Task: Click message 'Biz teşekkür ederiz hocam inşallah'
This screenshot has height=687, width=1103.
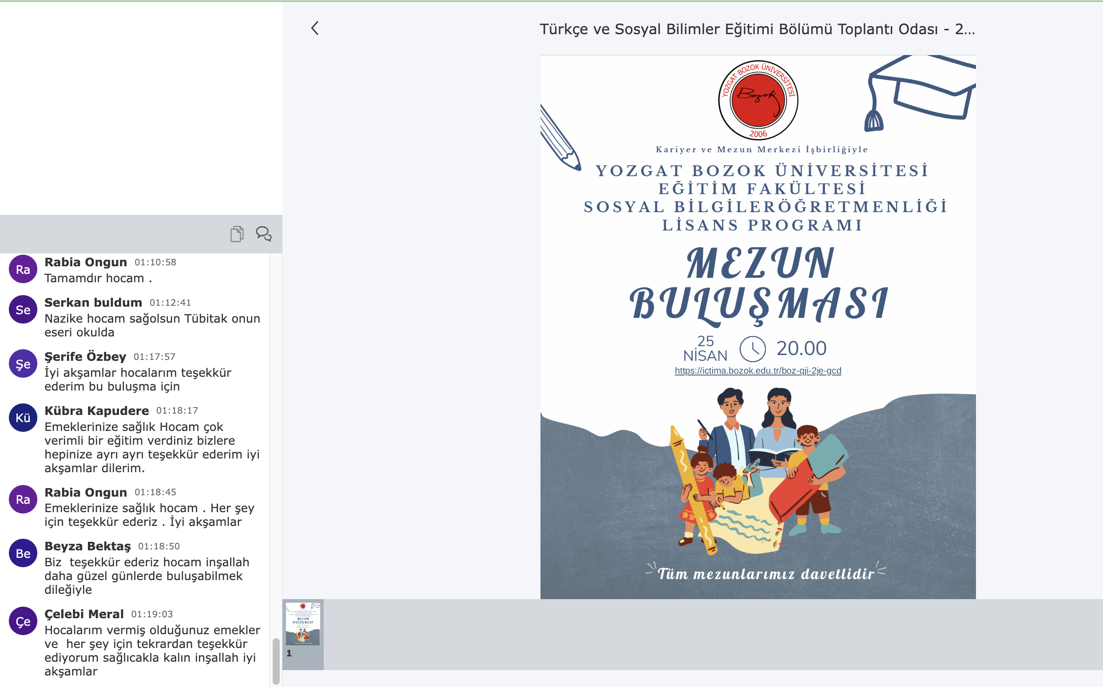Action: coord(147,576)
